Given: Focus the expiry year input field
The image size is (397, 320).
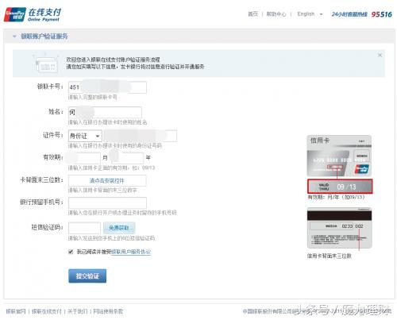Looking at the screenshot, I should pyautogui.click(x=128, y=158).
